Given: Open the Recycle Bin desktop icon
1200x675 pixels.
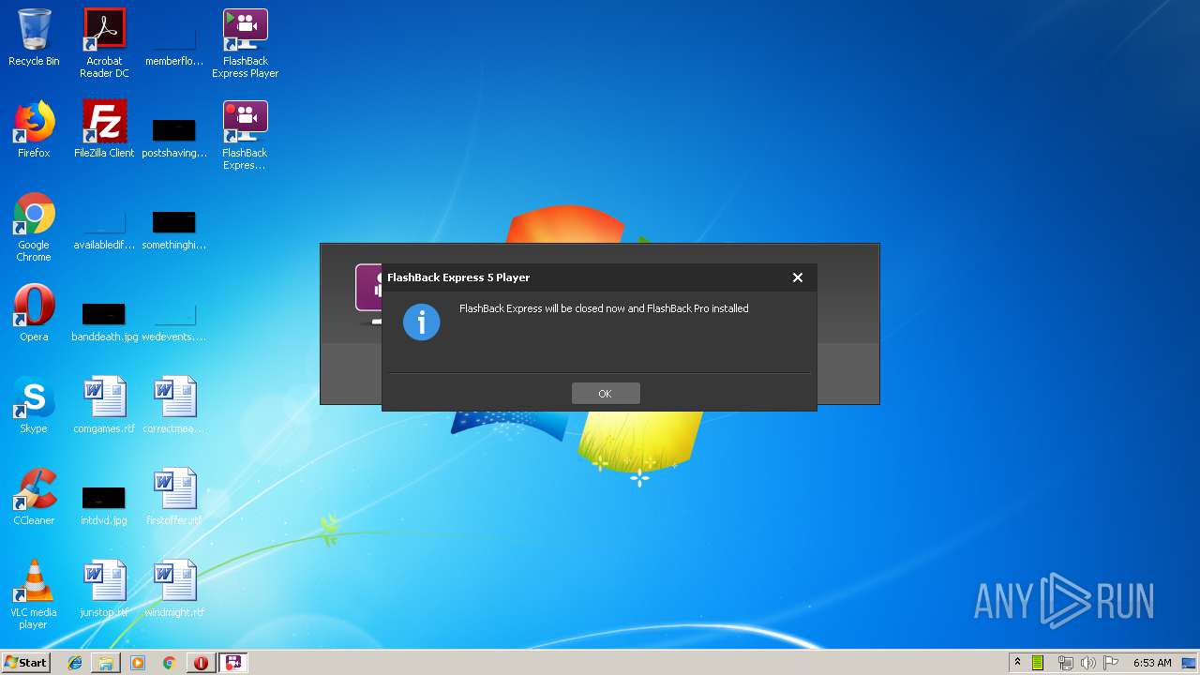Looking at the screenshot, I should point(34,37).
